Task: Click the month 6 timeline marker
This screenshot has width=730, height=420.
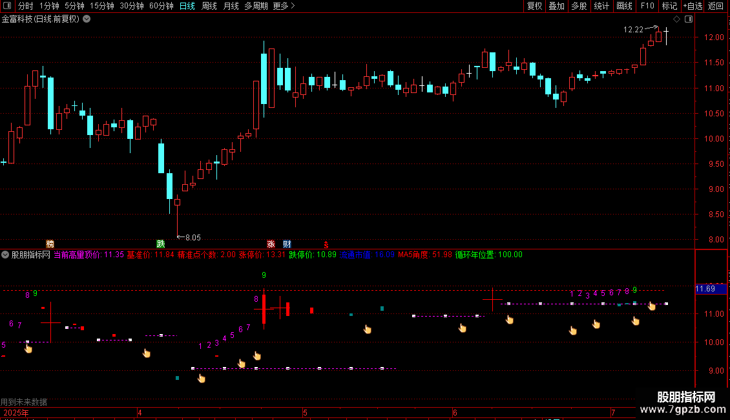Action: click(x=455, y=412)
